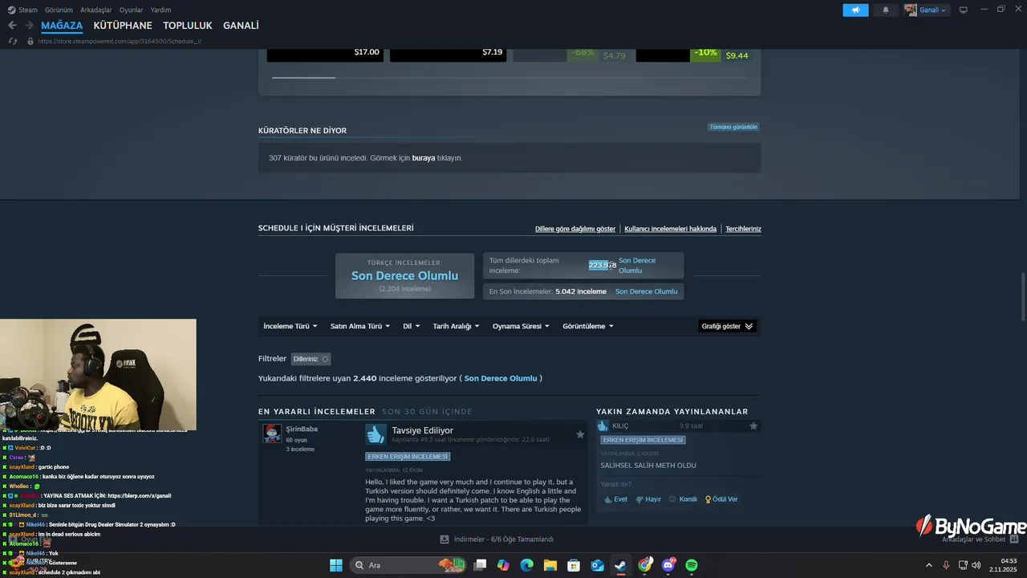
Task: Open Kullanıcı incelemeleri hakkında link
Action: [671, 229]
